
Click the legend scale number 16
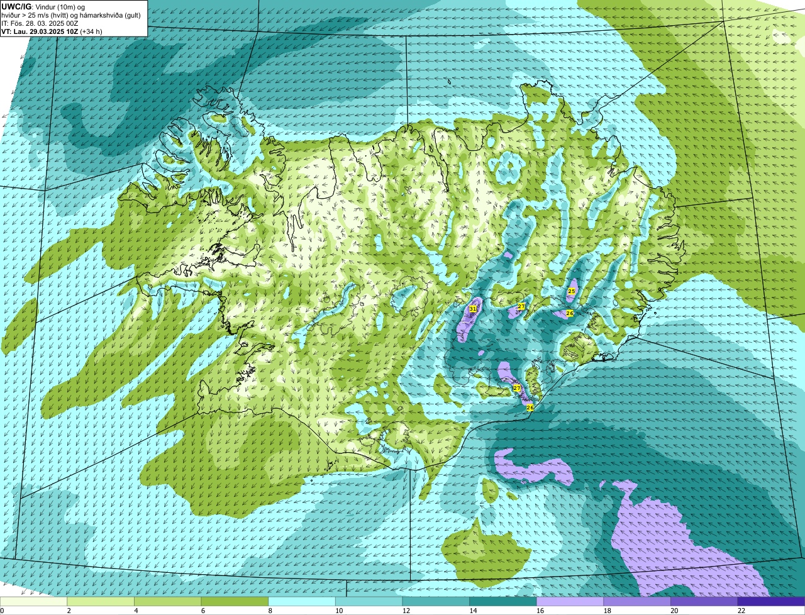(540, 611)
